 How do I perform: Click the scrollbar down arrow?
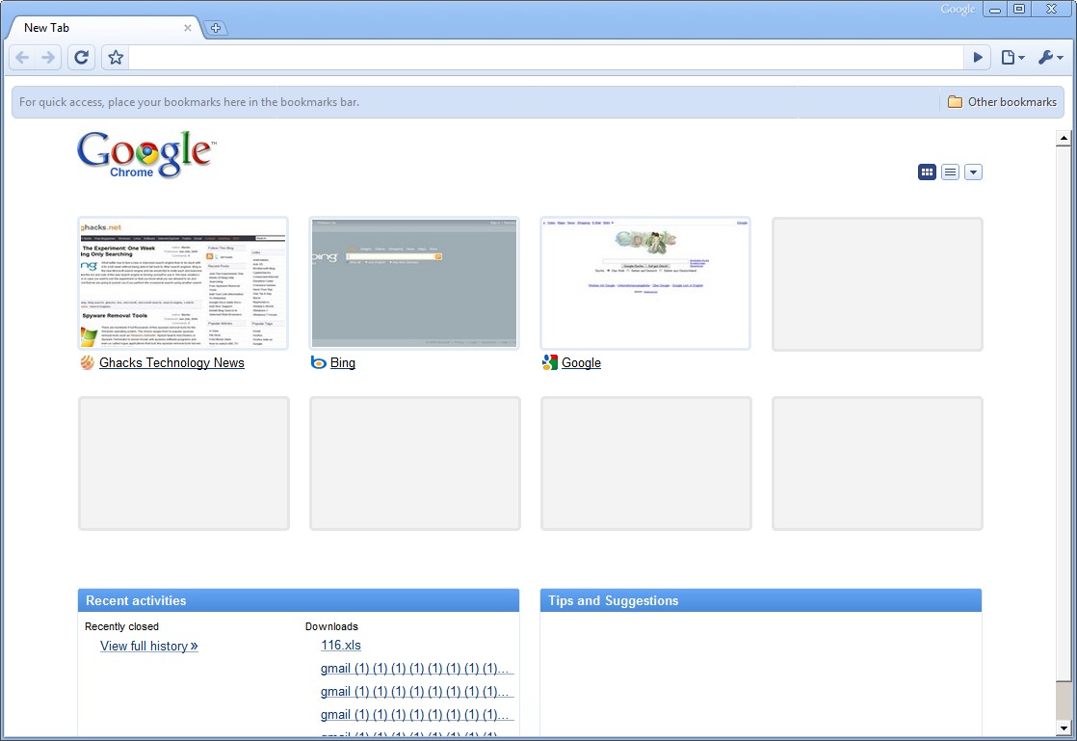(x=1064, y=728)
